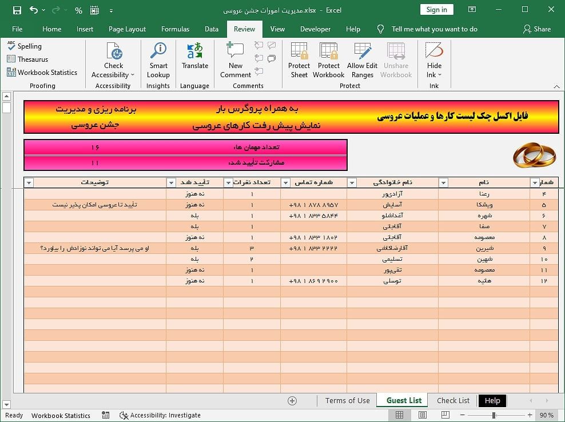Open filter dropdown for نام column

[x=443, y=183]
